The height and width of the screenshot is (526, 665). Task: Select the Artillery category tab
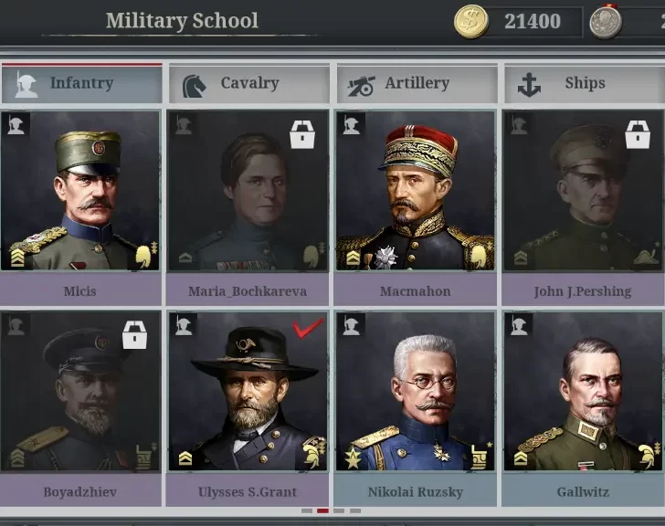[417, 83]
